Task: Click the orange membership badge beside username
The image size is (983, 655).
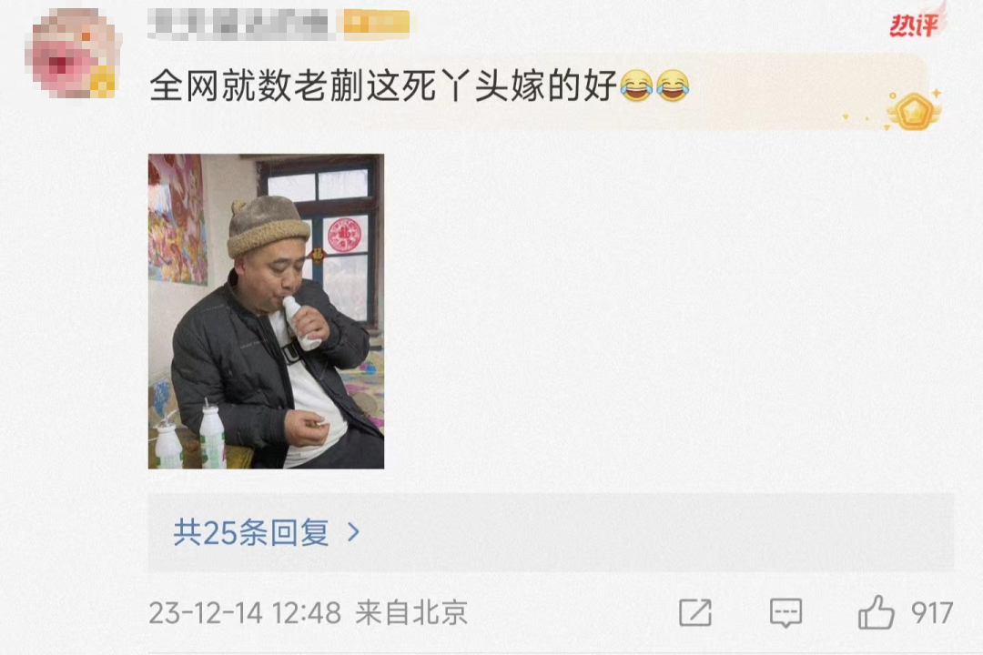Action: (x=374, y=23)
